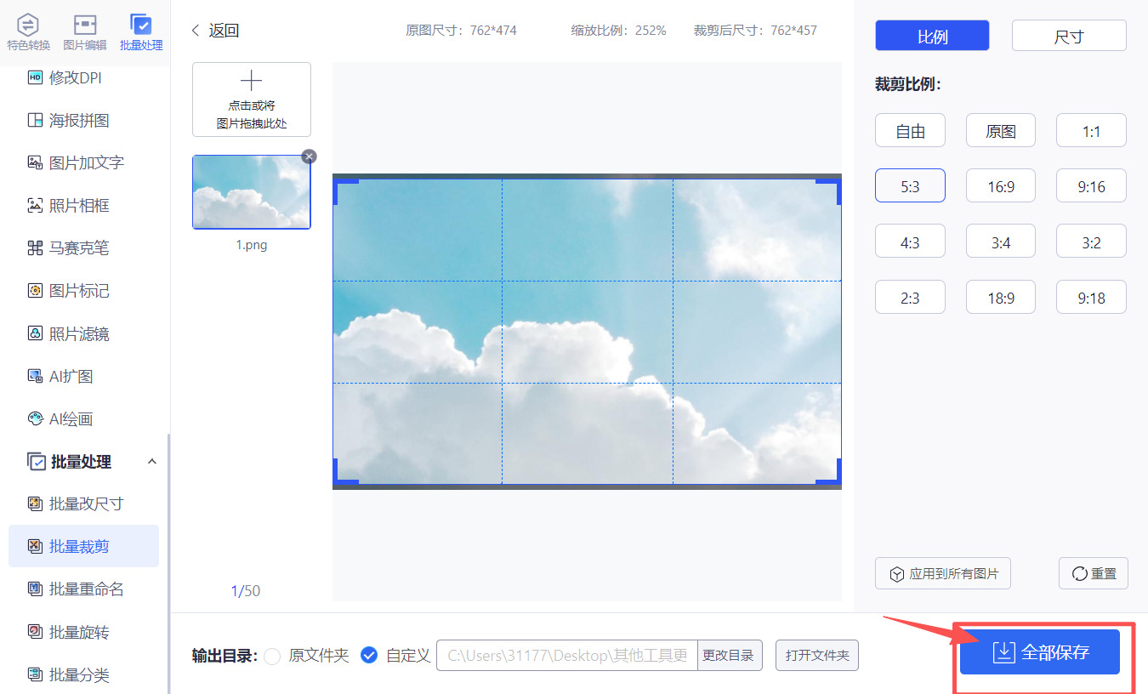Choose the 2:3 crop ratio

tap(910, 298)
